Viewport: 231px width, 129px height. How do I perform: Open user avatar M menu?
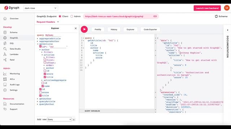click(x=227, y=8)
